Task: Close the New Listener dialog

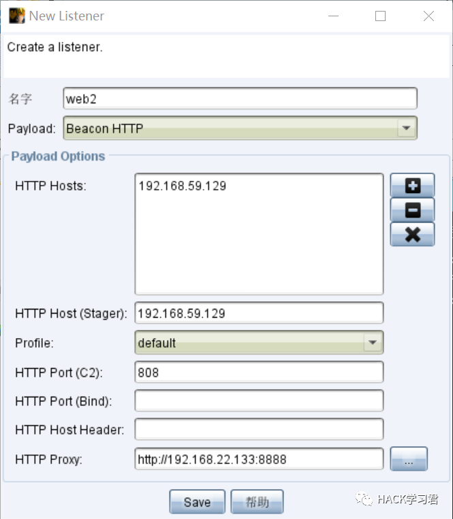Action: [x=428, y=16]
